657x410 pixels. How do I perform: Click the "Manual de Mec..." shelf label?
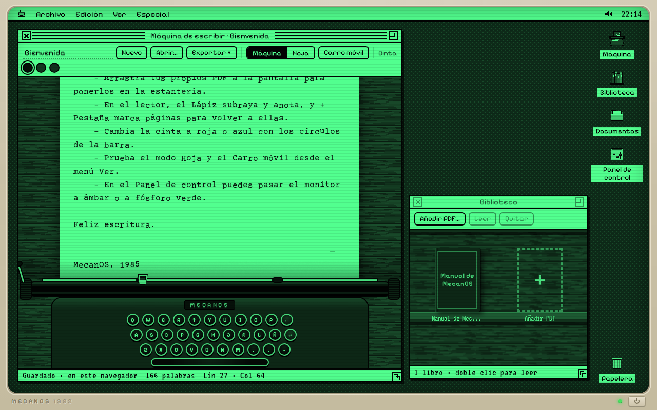(x=456, y=319)
